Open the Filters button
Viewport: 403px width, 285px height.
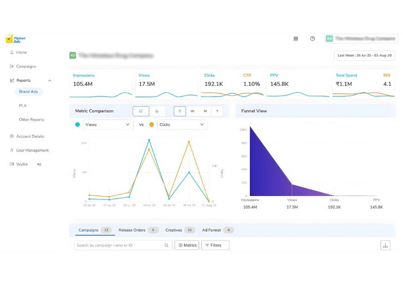(215, 245)
